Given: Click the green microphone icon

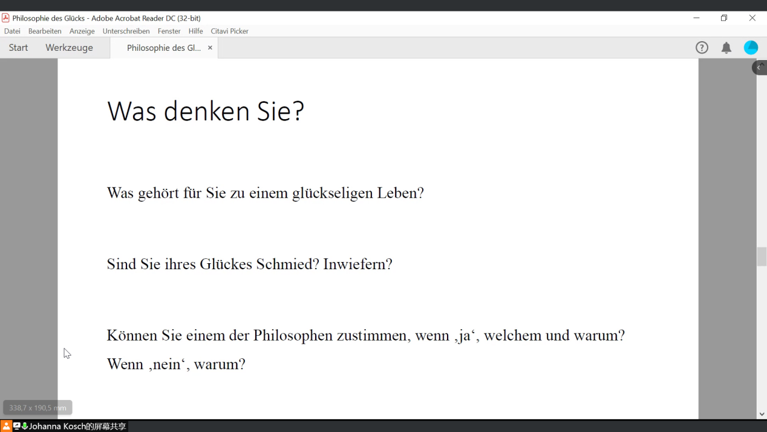Looking at the screenshot, I should point(25,427).
